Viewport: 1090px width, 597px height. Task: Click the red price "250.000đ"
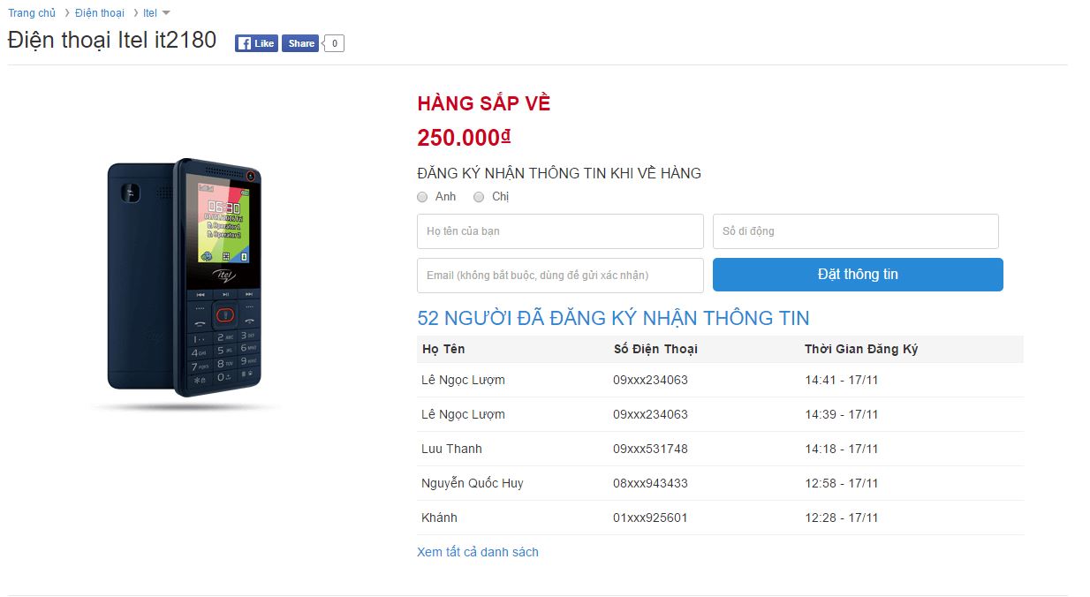463,137
